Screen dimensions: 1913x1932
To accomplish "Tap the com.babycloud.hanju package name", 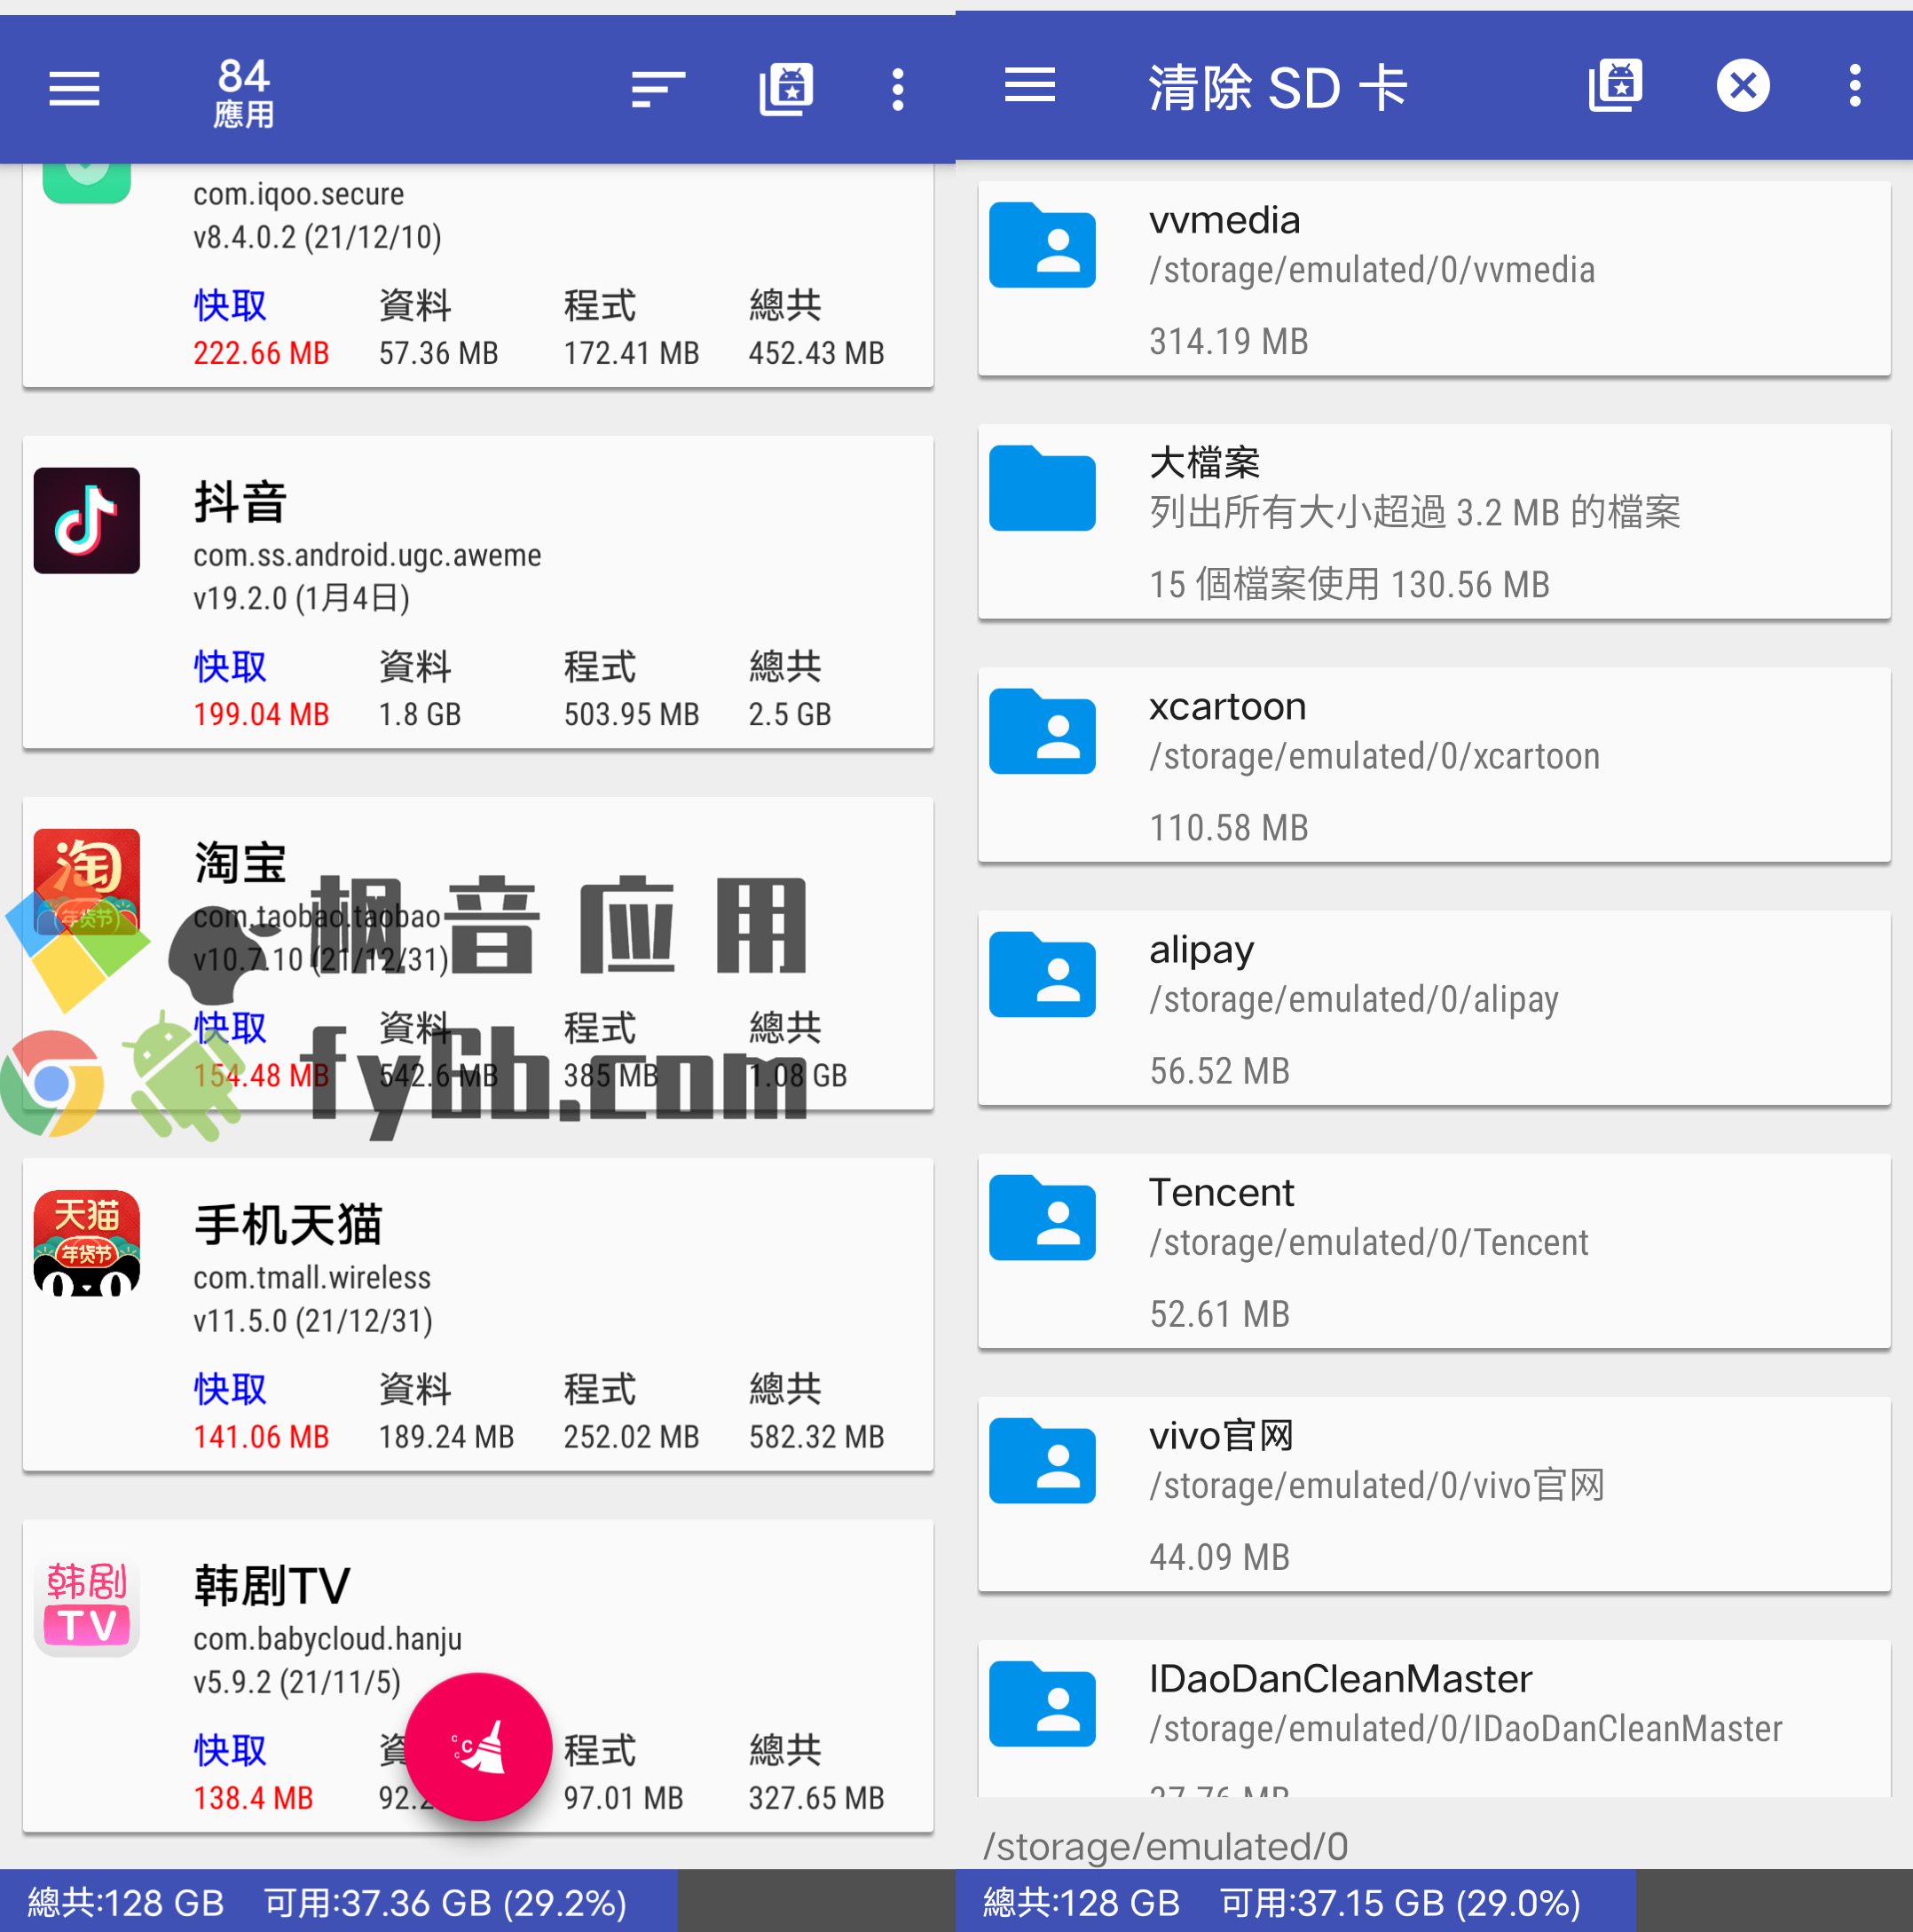I will click(327, 1638).
